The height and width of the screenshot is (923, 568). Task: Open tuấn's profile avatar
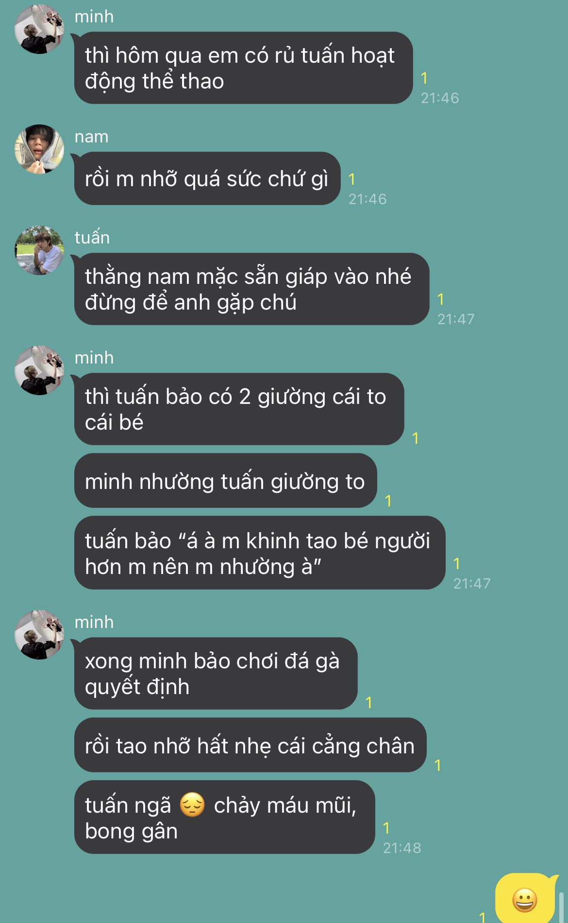point(39,250)
